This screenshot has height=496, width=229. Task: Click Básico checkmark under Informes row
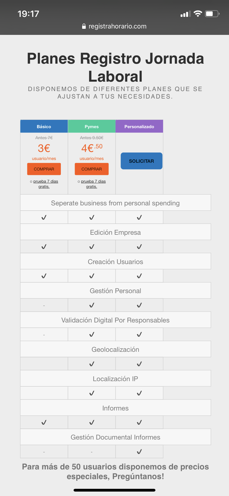pos(44,422)
